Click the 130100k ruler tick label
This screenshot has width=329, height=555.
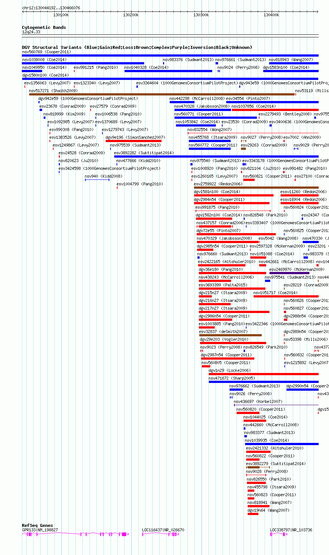click(x=61, y=15)
